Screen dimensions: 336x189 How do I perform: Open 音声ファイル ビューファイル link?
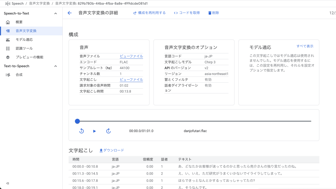pos(131,56)
